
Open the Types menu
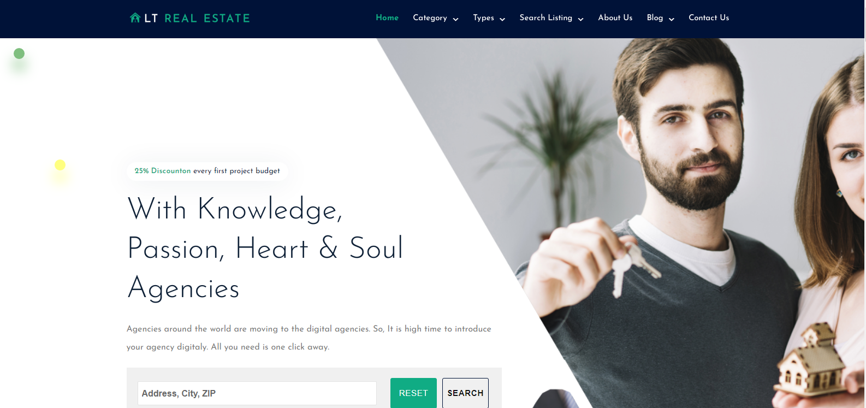tap(483, 17)
